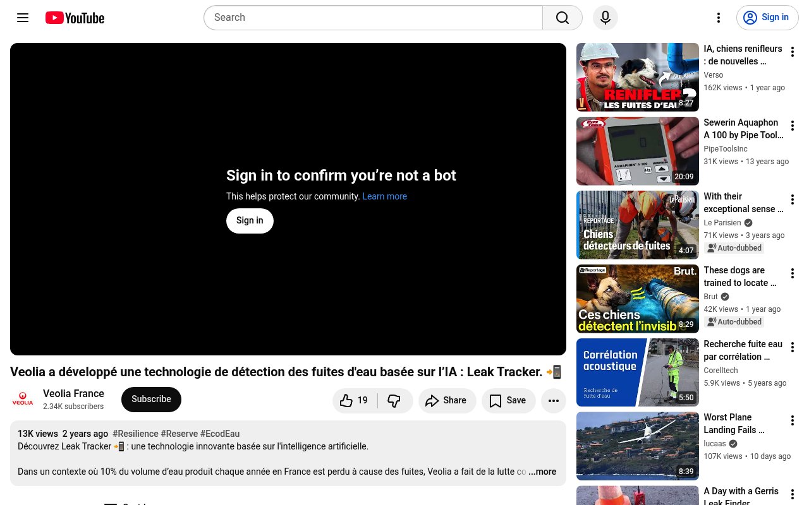Viewport: 809px width, 505px height.
Task: Open options for Recherche fuite eau video
Action: pos(793,347)
